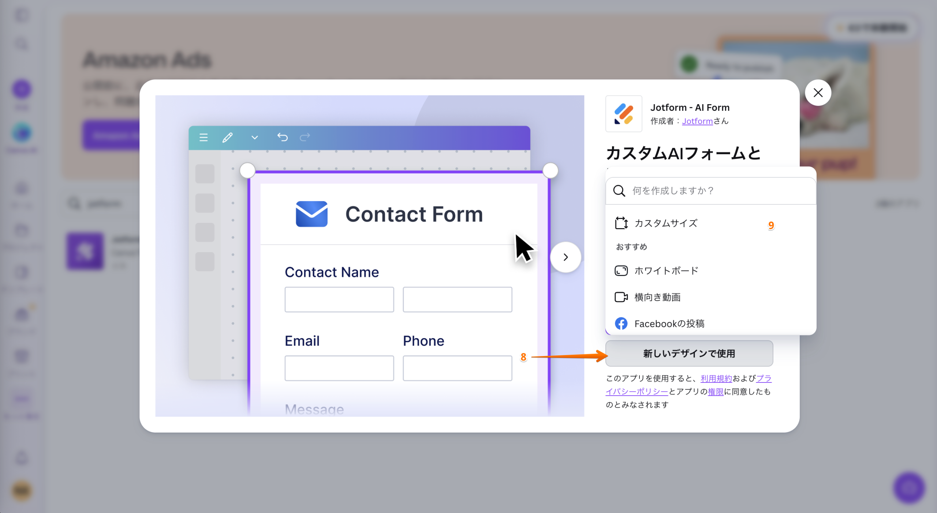The image size is (937, 513).
Task: Click 新しいデザインで使用 button
Action: pos(689,354)
